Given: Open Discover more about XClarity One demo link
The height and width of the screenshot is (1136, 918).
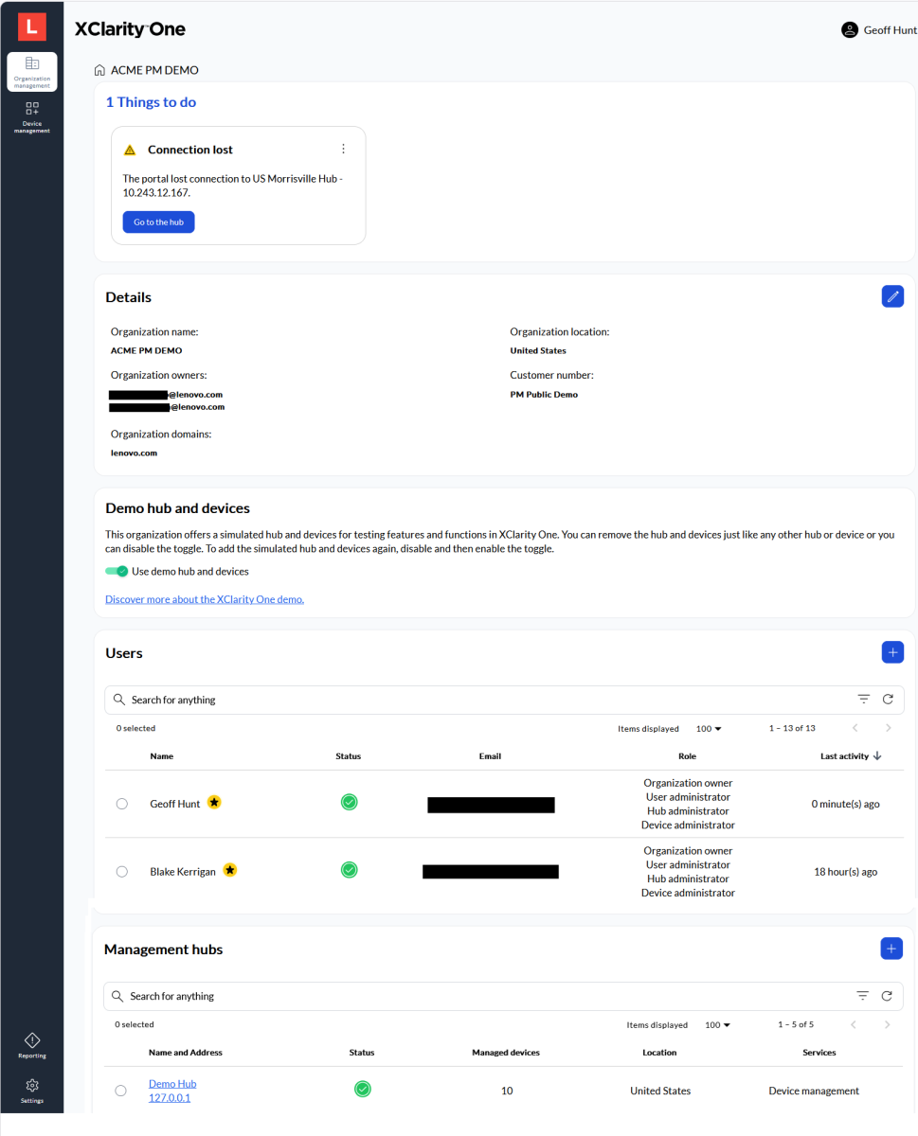Looking at the screenshot, I should pos(205,599).
